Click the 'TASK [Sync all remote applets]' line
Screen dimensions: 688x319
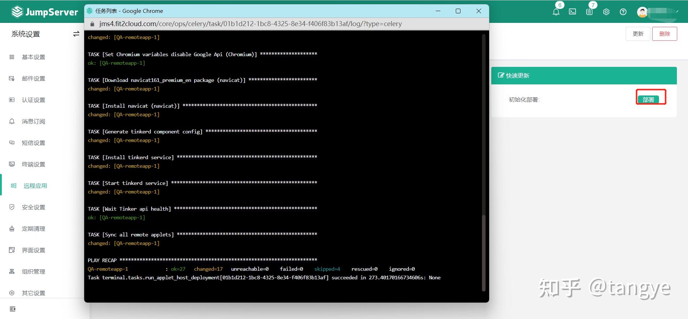(202, 235)
